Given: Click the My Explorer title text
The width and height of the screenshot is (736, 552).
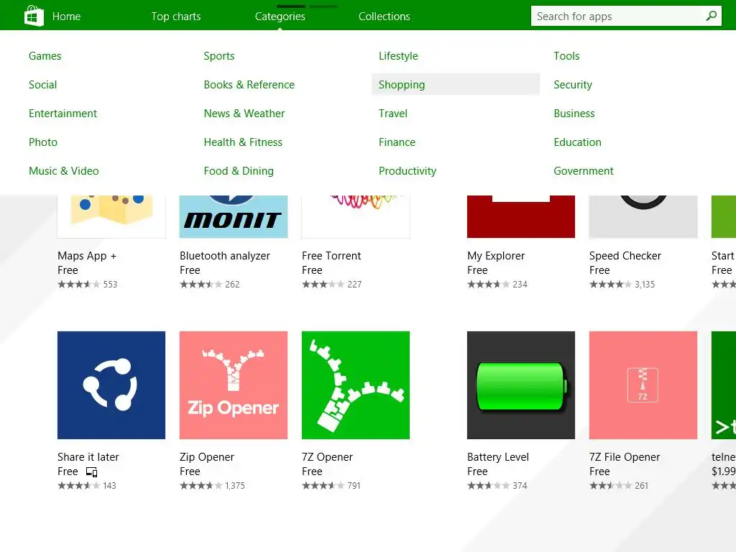Looking at the screenshot, I should pos(496,256).
